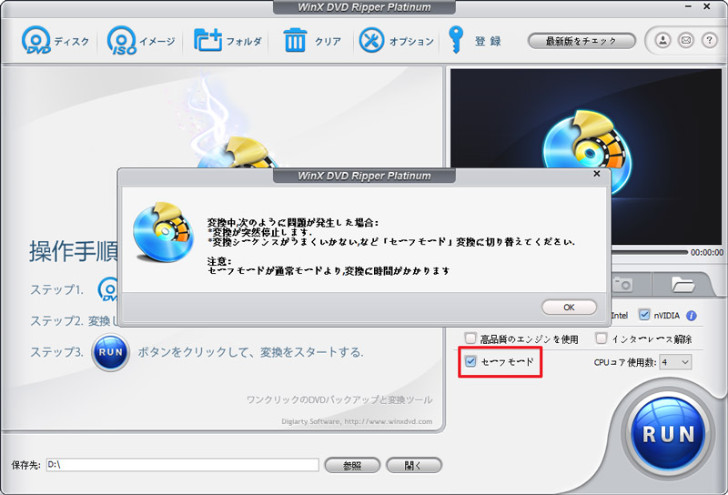Screen dimensions: 728x495
Task: Click the nVIDIA info icon
Action: click(x=692, y=316)
